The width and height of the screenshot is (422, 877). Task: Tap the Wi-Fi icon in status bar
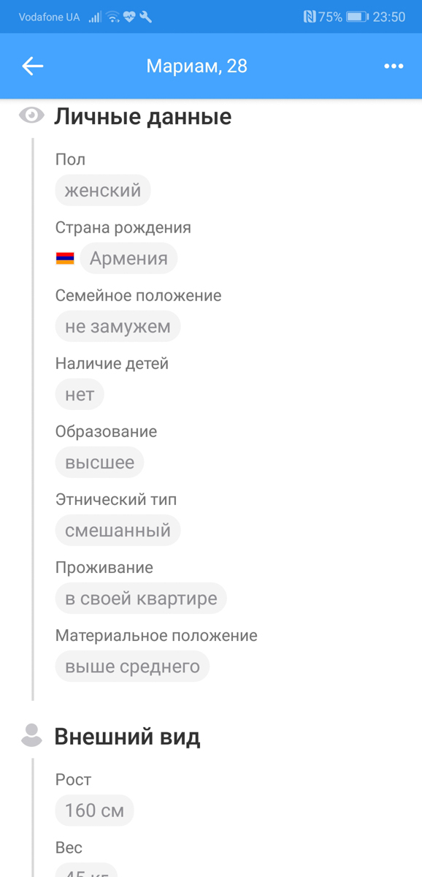click(112, 17)
